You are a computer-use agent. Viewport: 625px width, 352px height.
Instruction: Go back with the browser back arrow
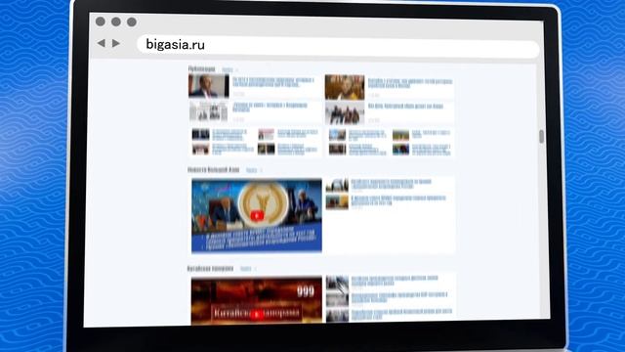pos(102,43)
